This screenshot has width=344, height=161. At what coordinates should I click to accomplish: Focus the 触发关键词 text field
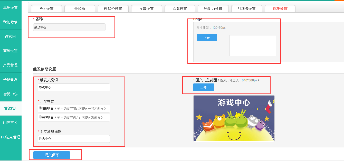[74, 87]
